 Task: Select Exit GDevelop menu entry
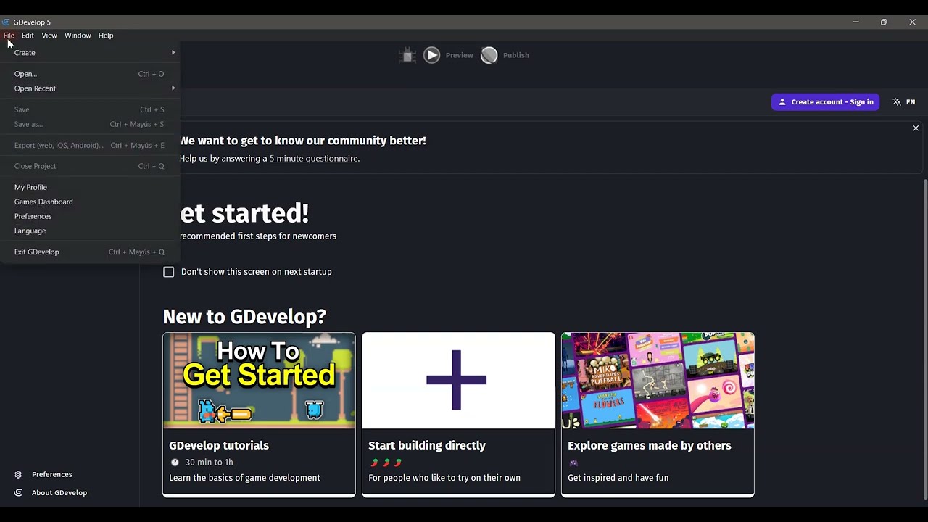pyautogui.click(x=91, y=252)
